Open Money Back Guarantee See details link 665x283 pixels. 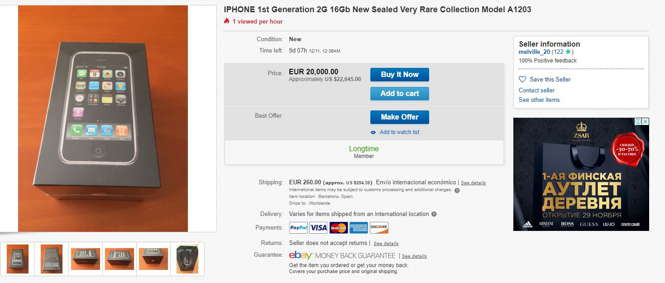(x=414, y=256)
